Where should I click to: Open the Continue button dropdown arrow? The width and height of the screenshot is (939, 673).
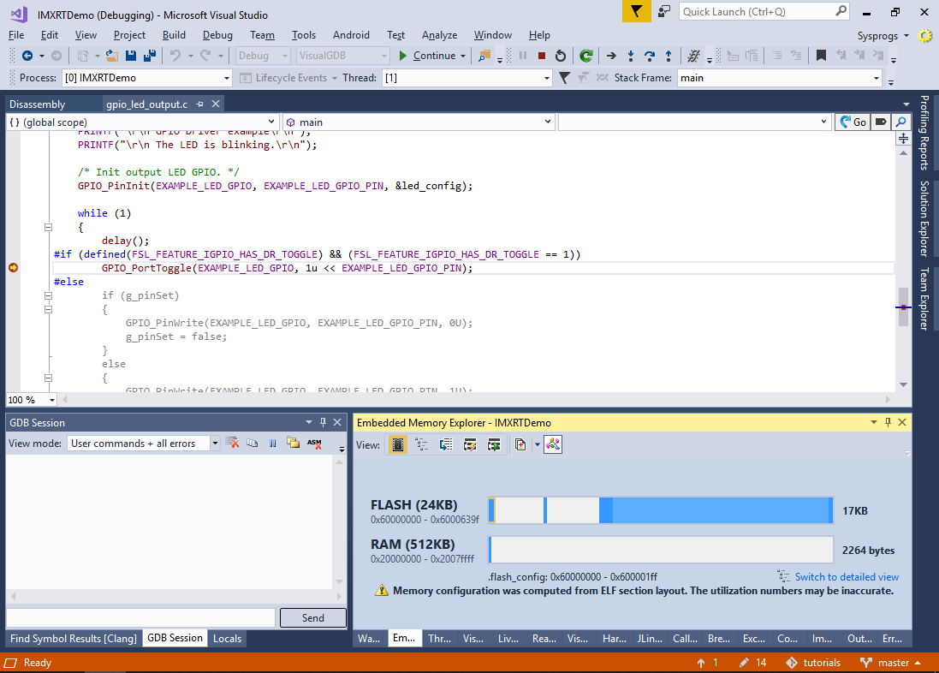[463, 56]
